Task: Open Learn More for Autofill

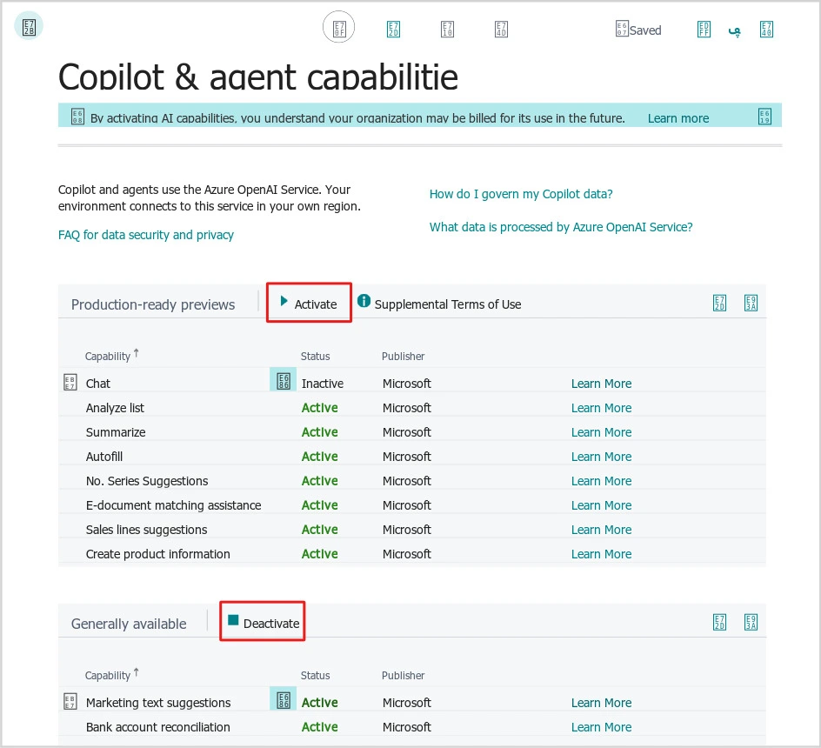Action: click(601, 457)
